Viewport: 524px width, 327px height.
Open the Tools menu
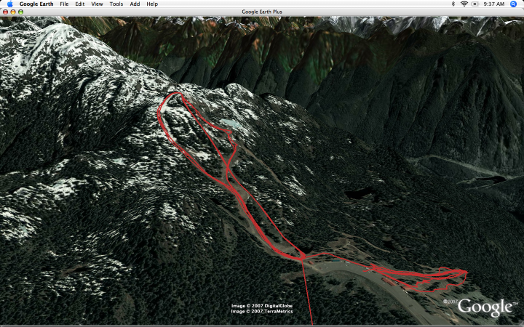(116, 4)
